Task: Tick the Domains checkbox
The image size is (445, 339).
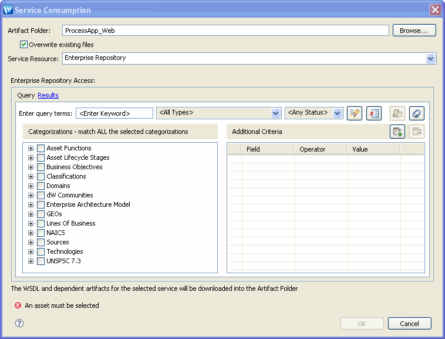Action: 41,186
